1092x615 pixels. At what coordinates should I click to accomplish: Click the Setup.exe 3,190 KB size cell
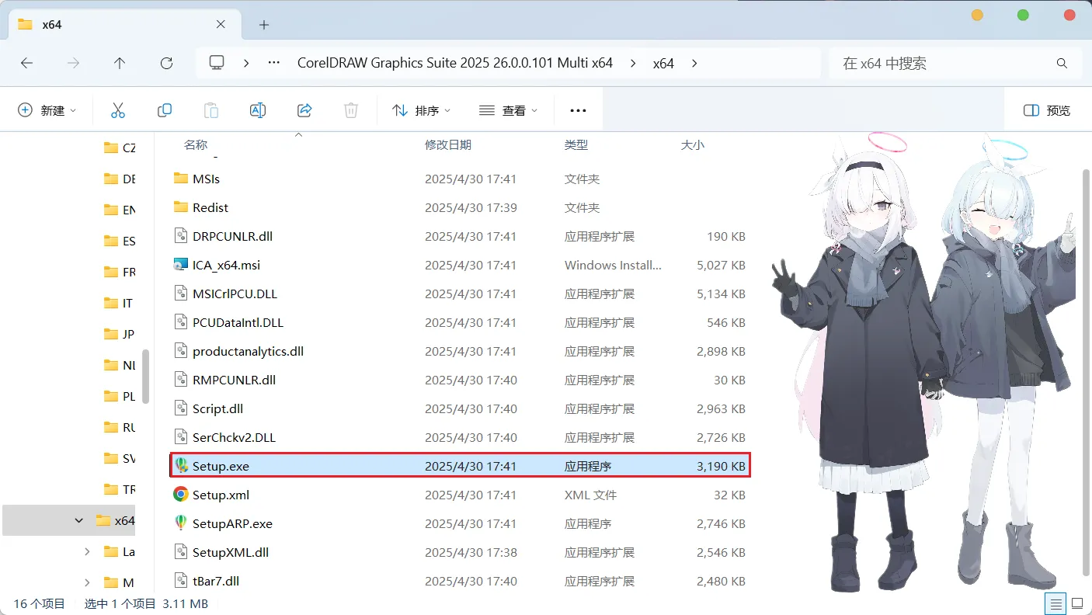(721, 466)
